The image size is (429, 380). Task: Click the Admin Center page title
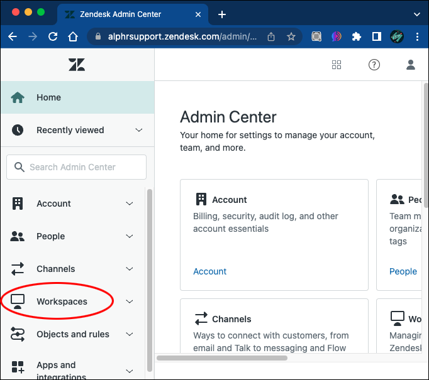228,117
